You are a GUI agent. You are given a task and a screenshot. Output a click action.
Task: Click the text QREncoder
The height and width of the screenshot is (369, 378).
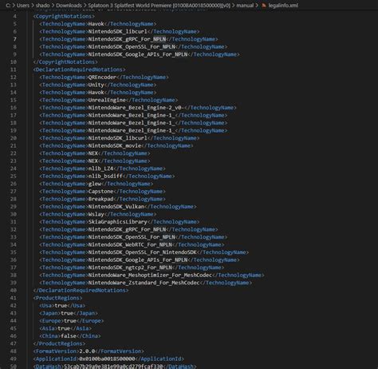[102, 77]
